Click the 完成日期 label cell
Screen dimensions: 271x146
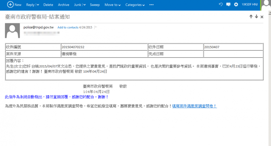coord(175,54)
